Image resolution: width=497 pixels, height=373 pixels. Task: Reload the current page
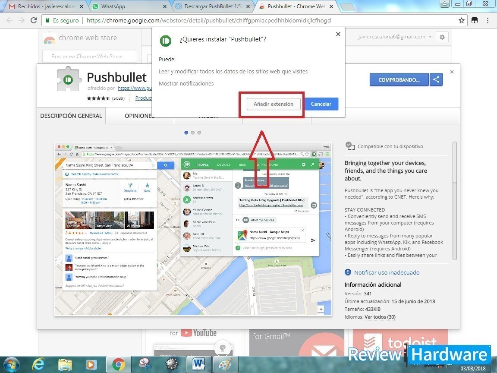pos(34,20)
